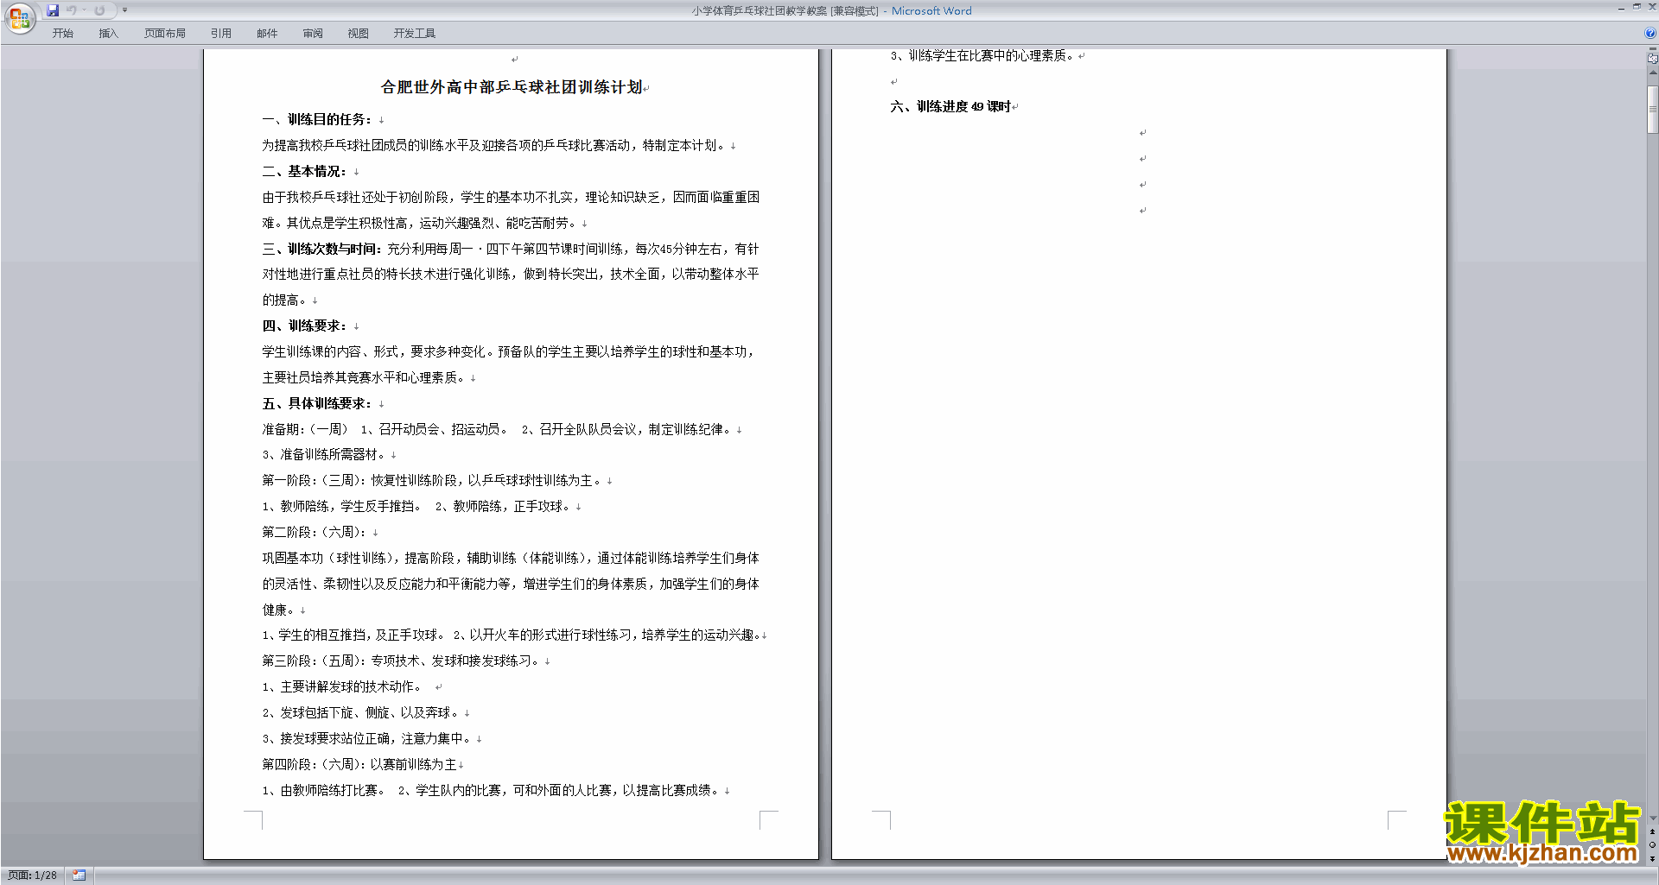Click the heading 二、基本情况
The height and width of the screenshot is (885, 1659).
(304, 171)
